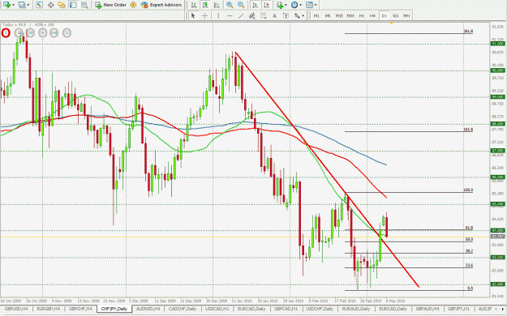Viewport: 507px width, 316px height.
Task: Switch to candlestick chart type
Action: coord(205,5)
